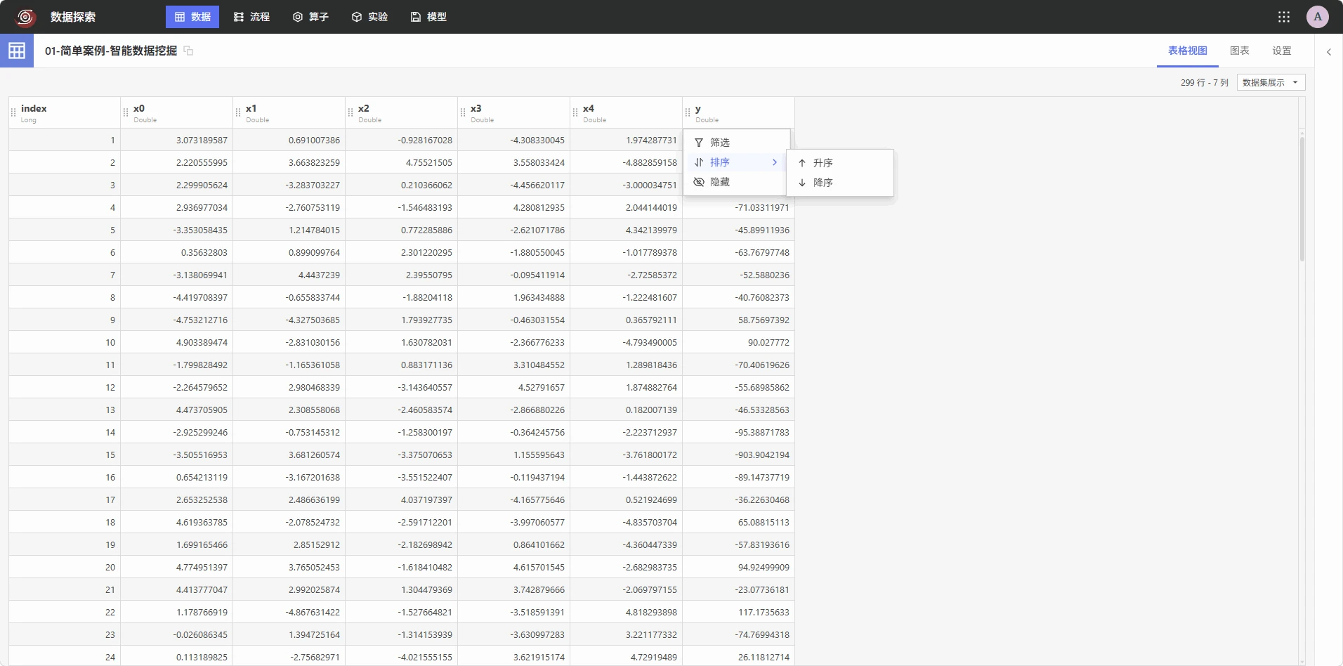
Task: Select cell -63.76797748 in y
Action: [739, 252]
